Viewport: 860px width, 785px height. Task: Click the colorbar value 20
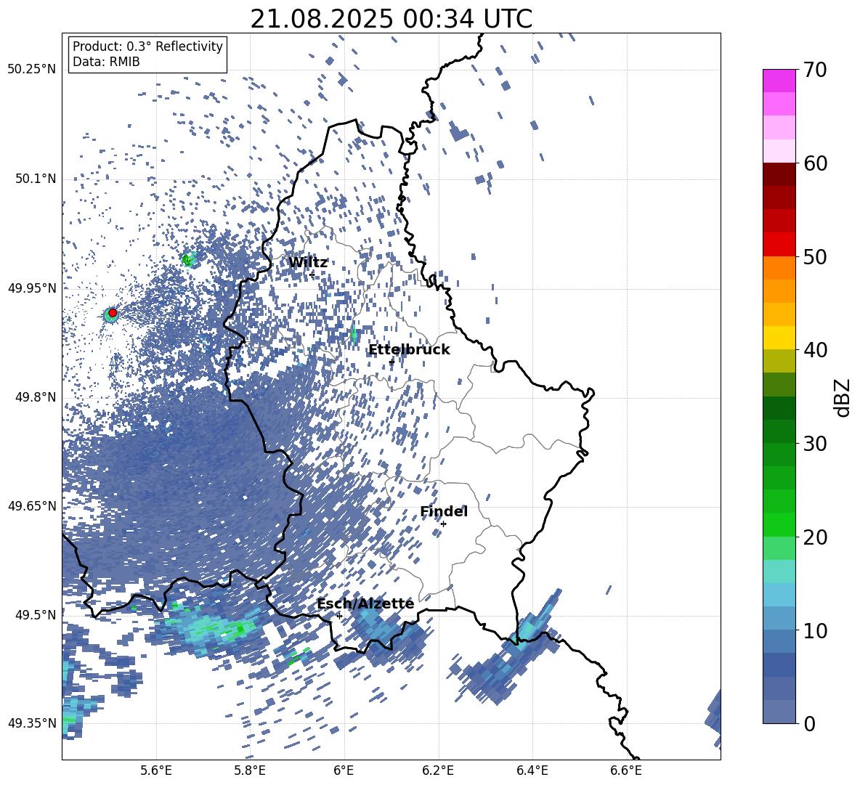(x=814, y=538)
